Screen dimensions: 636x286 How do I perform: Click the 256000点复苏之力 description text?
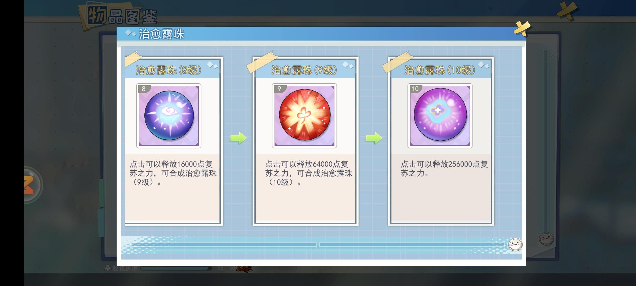pos(444,169)
